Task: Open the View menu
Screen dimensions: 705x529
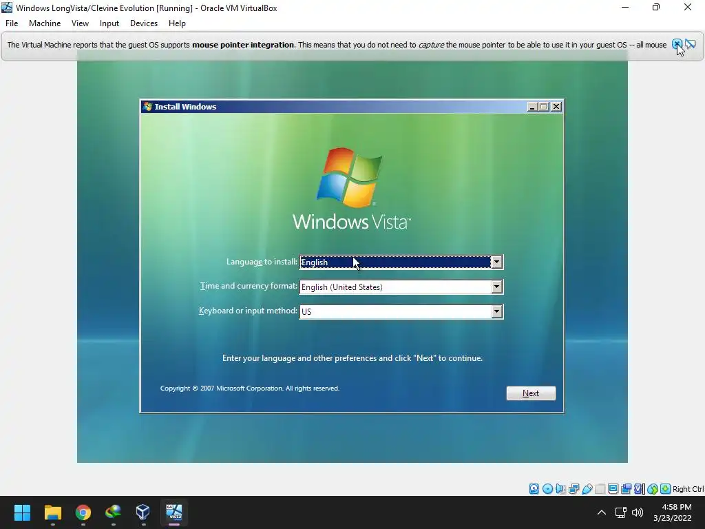Action: point(80,23)
